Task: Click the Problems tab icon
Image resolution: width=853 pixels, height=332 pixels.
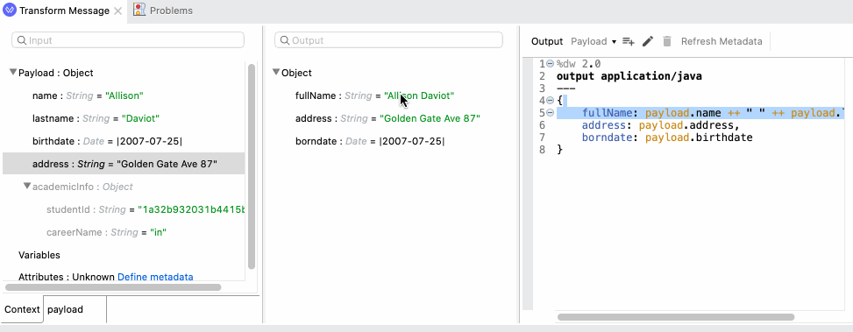Action: click(139, 10)
